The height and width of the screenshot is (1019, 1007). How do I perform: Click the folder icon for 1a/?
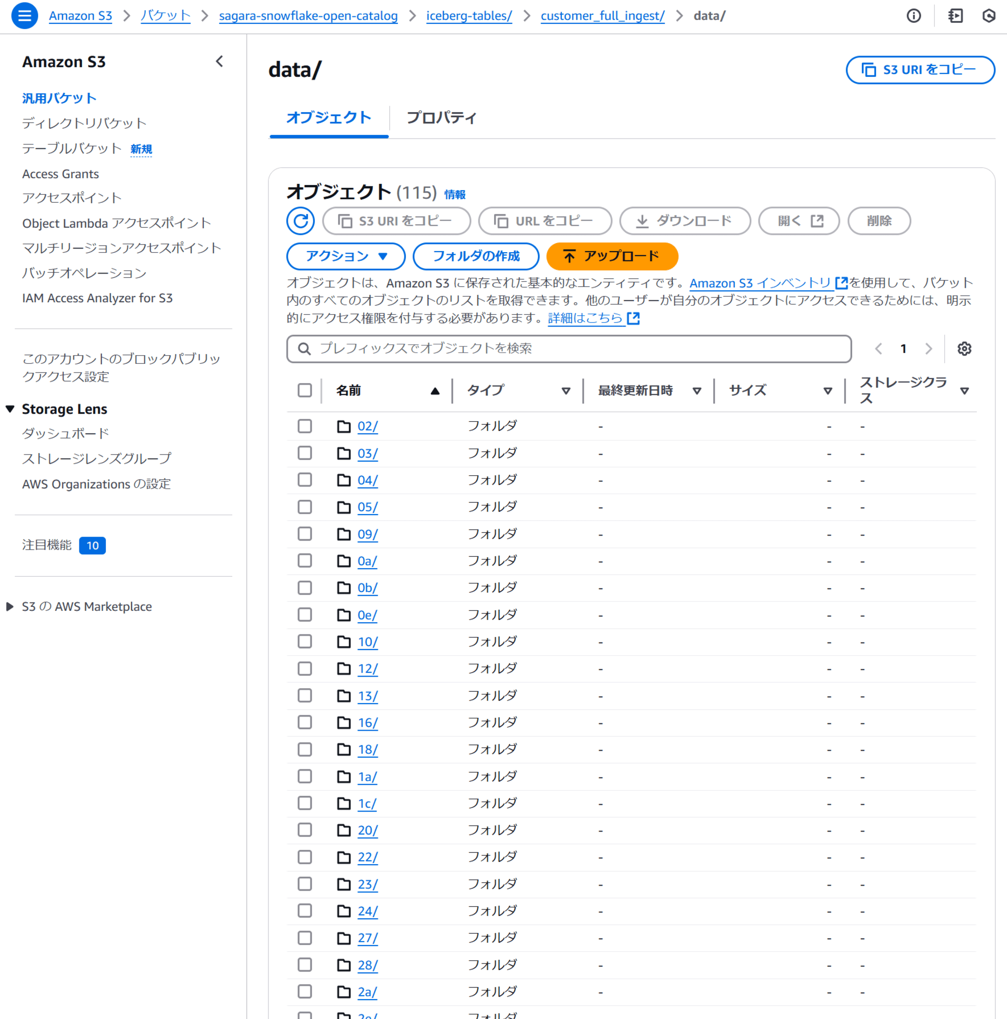click(x=344, y=777)
